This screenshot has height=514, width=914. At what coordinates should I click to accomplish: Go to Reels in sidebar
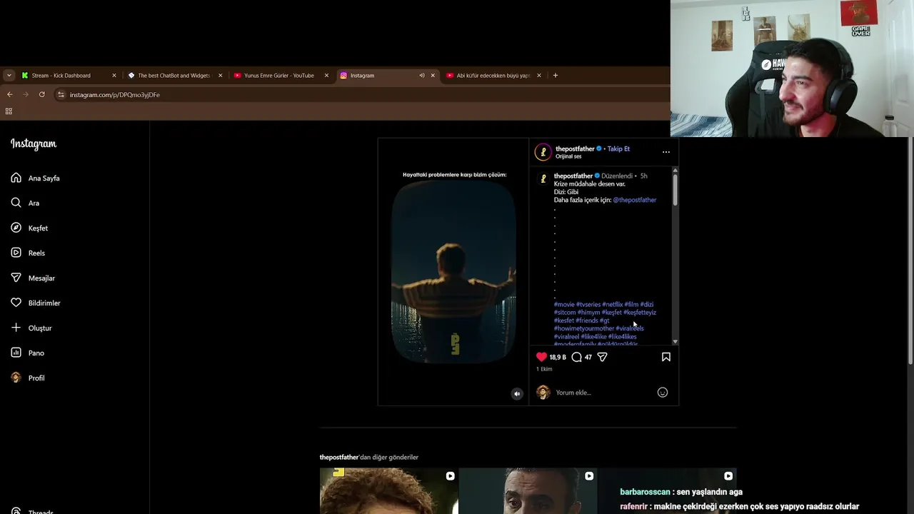point(29,253)
